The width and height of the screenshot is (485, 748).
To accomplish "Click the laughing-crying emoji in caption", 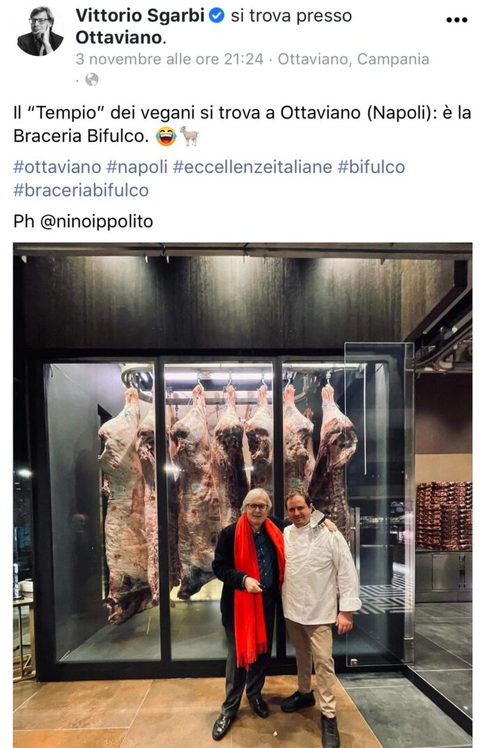I will pos(166,137).
